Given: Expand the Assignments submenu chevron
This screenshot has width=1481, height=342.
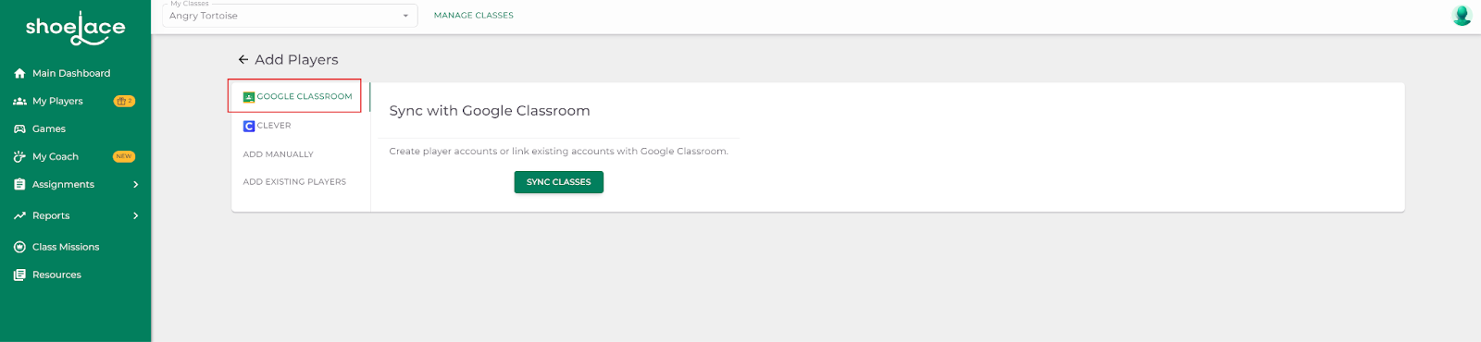Looking at the screenshot, I should (136, 184).
